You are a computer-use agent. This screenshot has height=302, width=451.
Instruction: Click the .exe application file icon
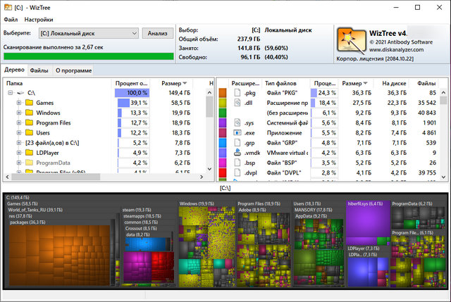(237, 132)
